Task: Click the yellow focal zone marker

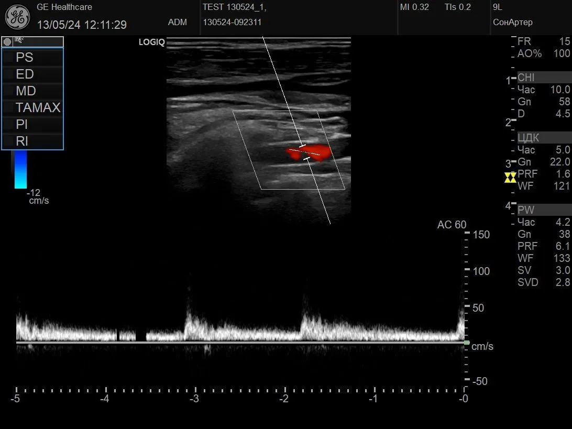Action: click(510, 178)
